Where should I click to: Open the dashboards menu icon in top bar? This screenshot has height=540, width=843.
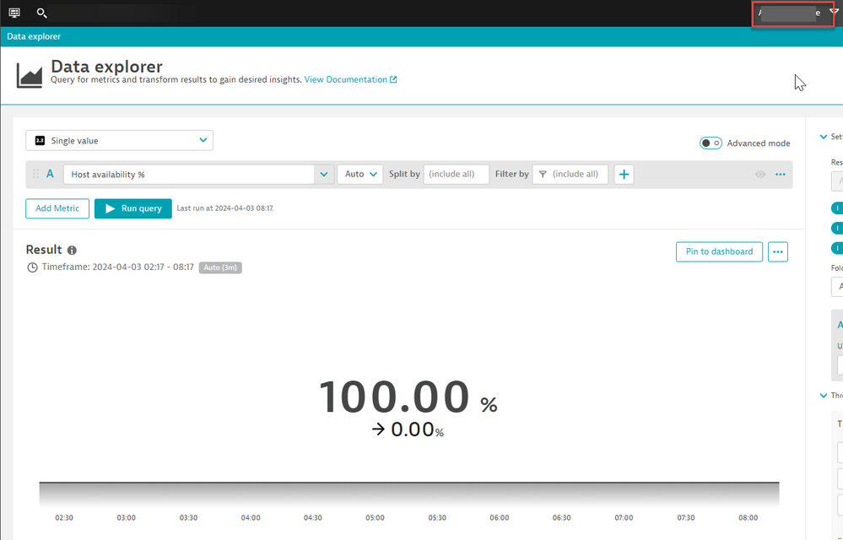14,13
